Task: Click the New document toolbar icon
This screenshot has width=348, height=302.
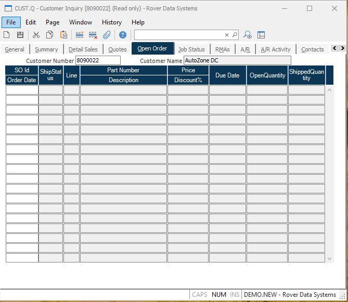Action: tap(7, 35)
